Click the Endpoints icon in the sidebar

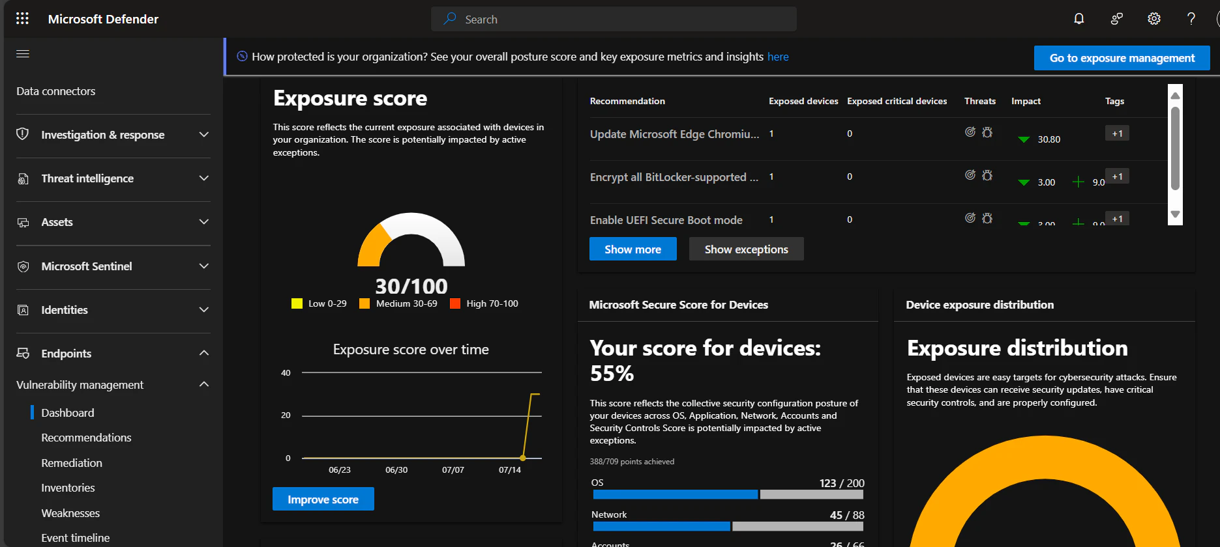tap(23, 353)
